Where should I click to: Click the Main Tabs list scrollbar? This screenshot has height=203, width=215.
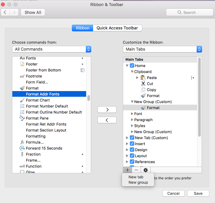point(199,97)
